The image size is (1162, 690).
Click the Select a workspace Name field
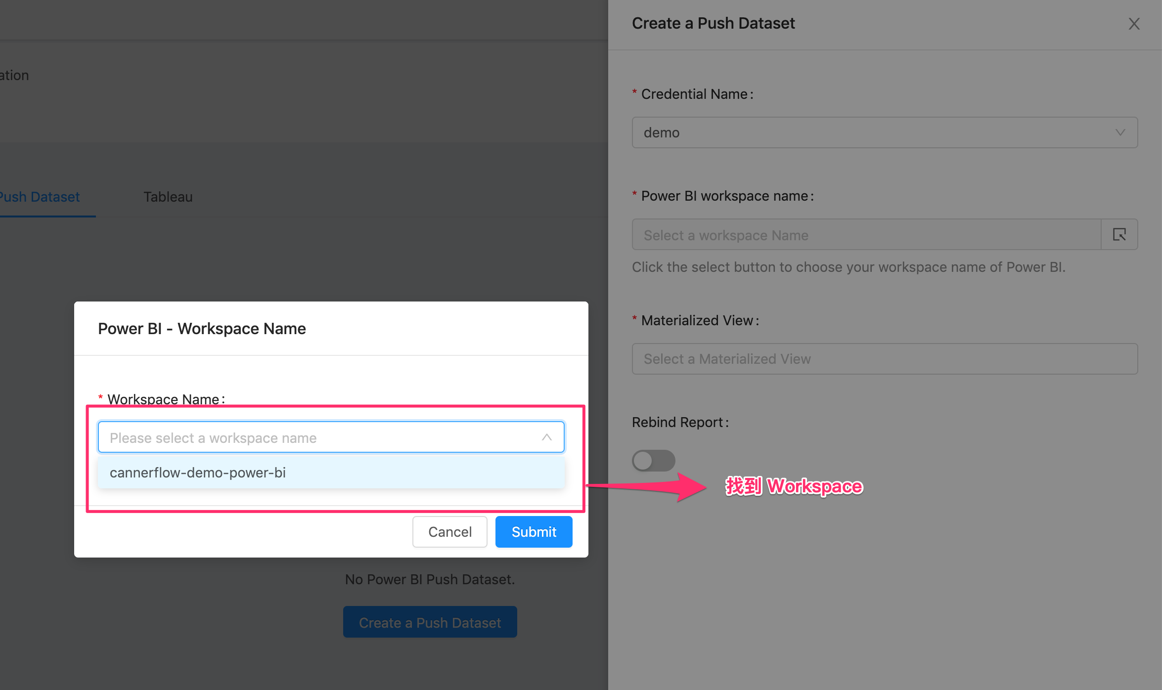pos(866,234)
